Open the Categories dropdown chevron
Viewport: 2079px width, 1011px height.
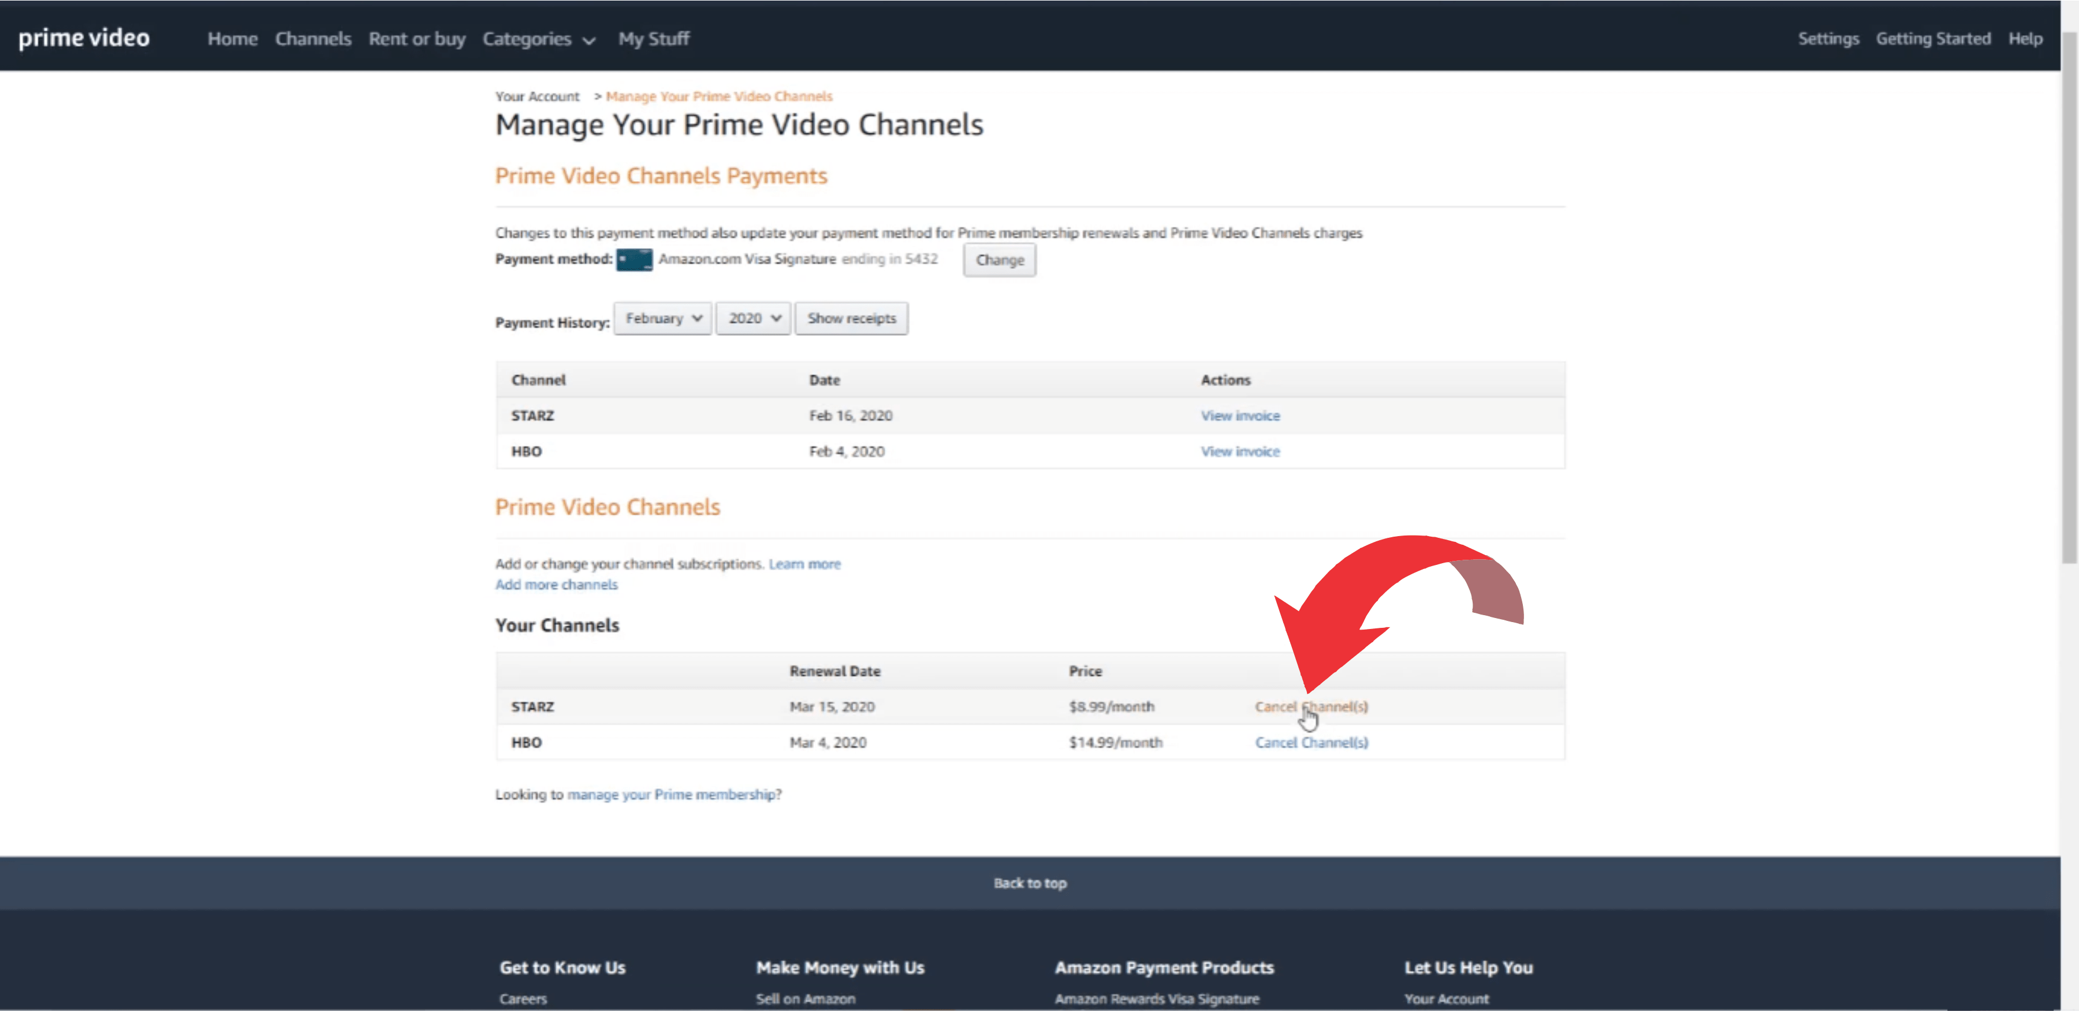589,39
